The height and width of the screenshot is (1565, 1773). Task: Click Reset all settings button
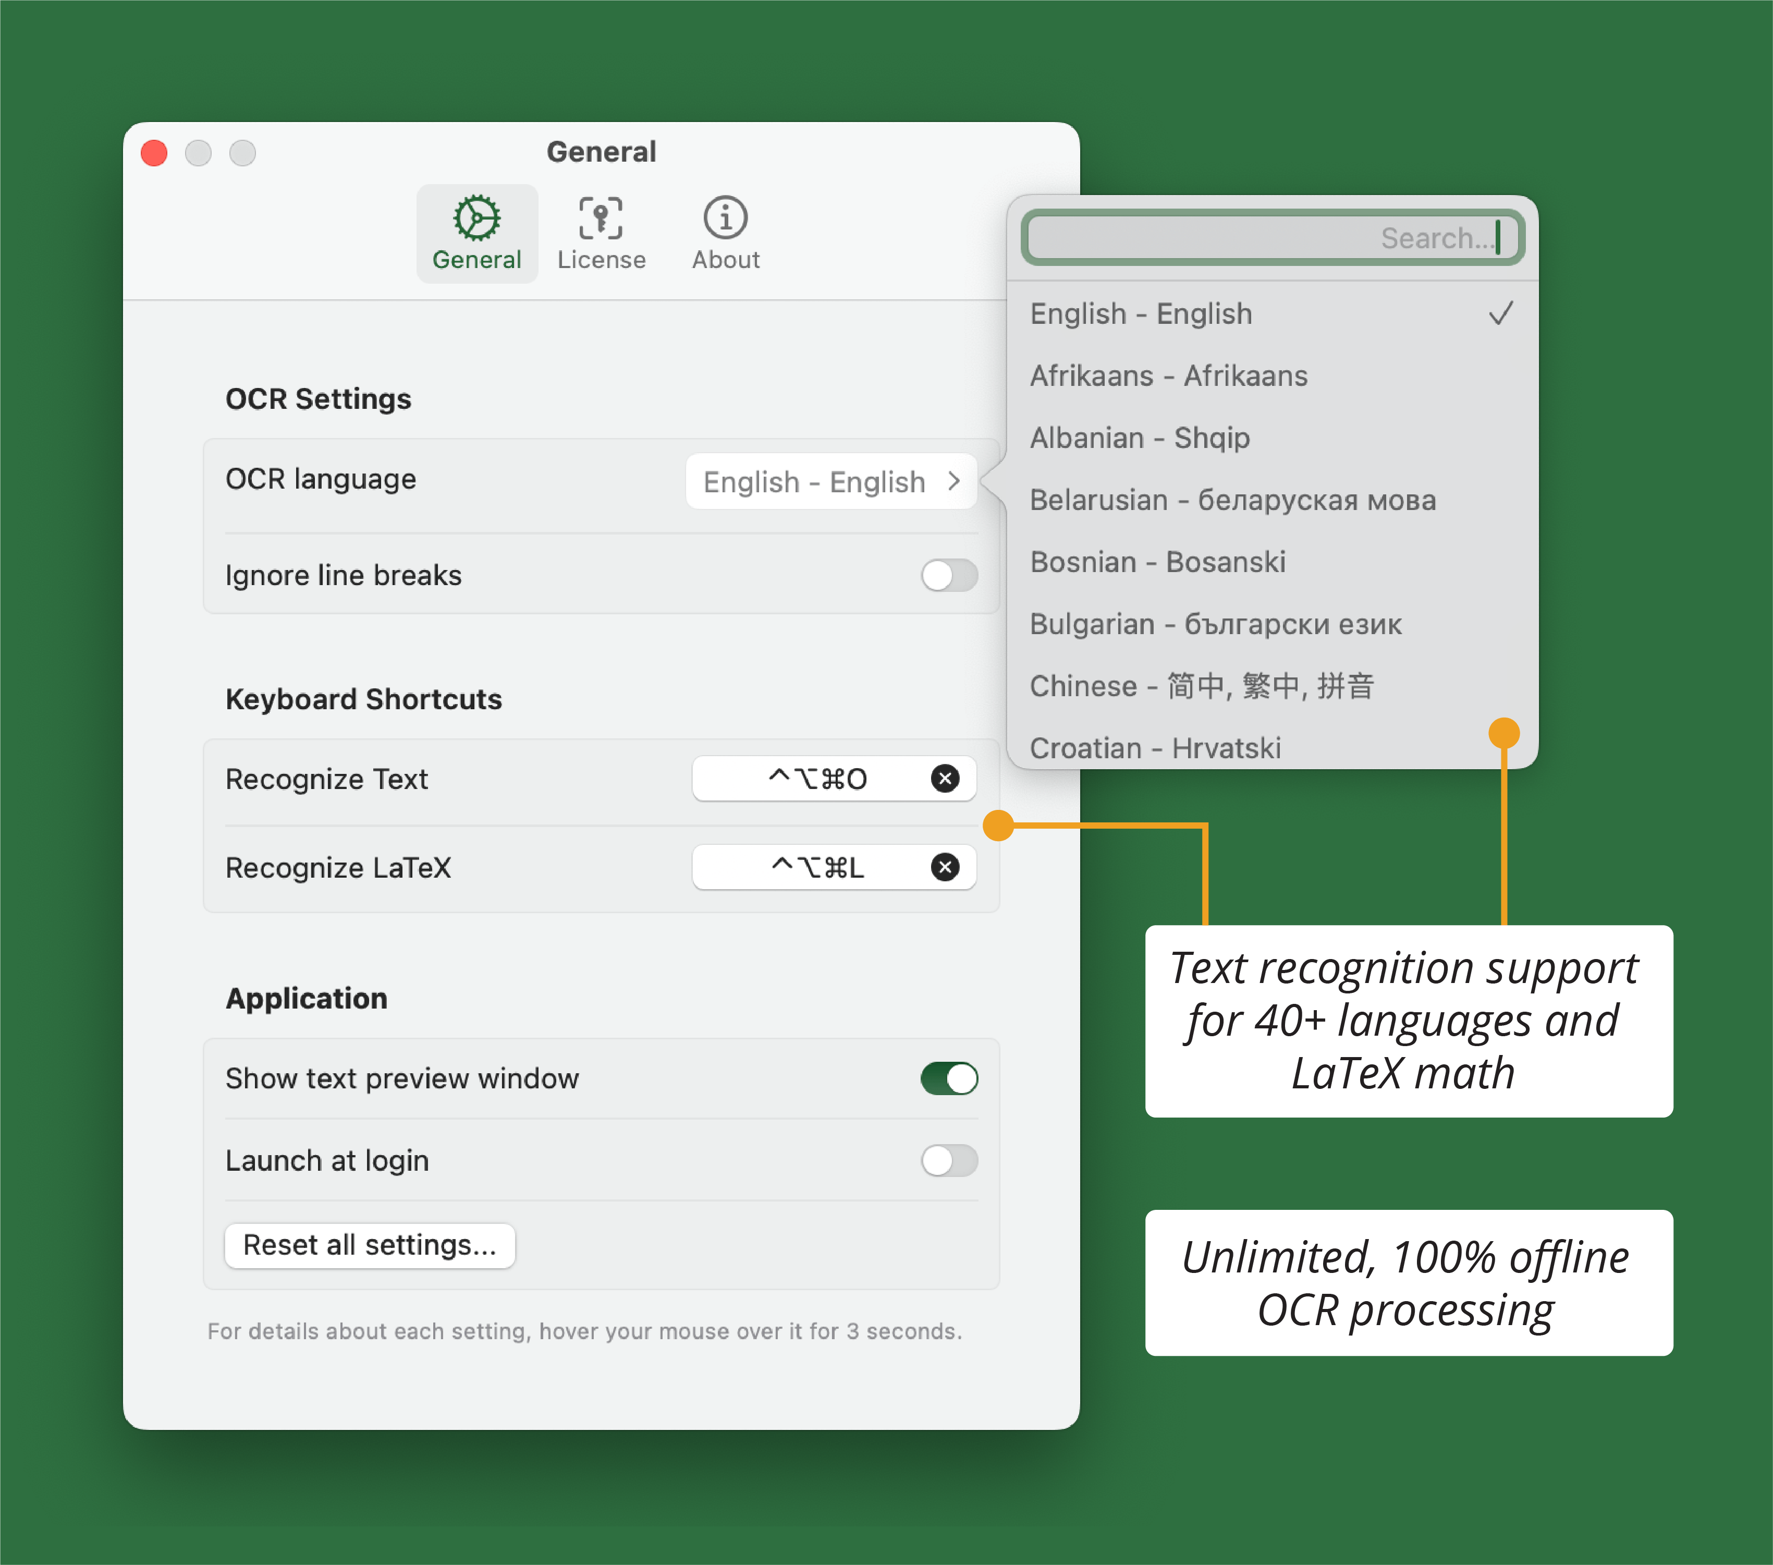370,1245
